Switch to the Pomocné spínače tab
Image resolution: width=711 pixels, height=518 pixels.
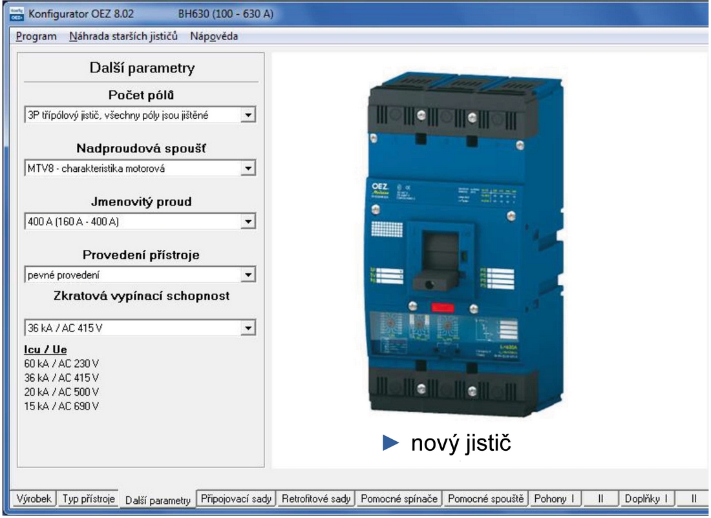399,499
